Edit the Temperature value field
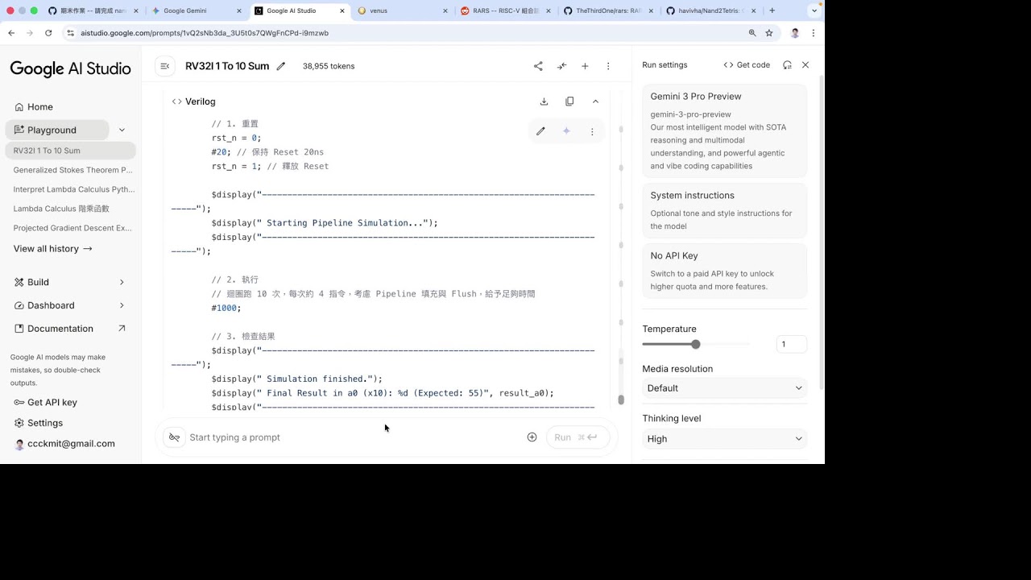 pyautogui.click(x=791, y=344)
